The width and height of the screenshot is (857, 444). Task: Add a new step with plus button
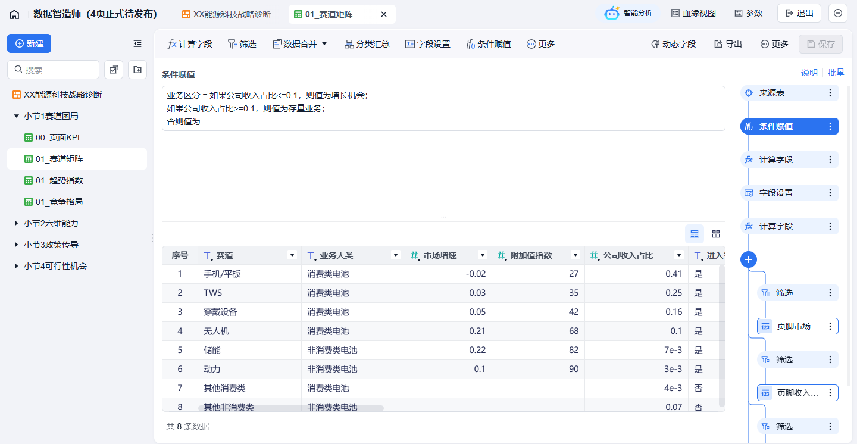click(749, 259)
